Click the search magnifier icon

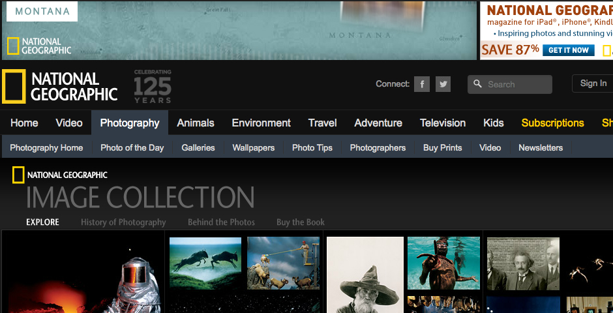[477, 83]
